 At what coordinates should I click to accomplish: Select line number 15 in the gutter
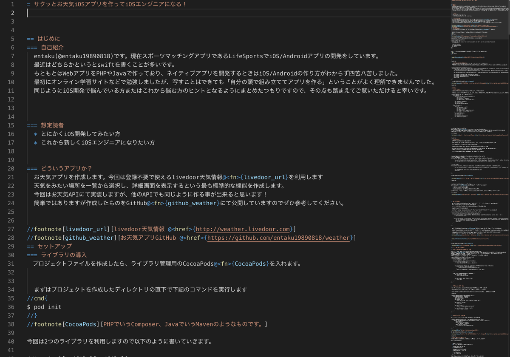click(11, 125)
